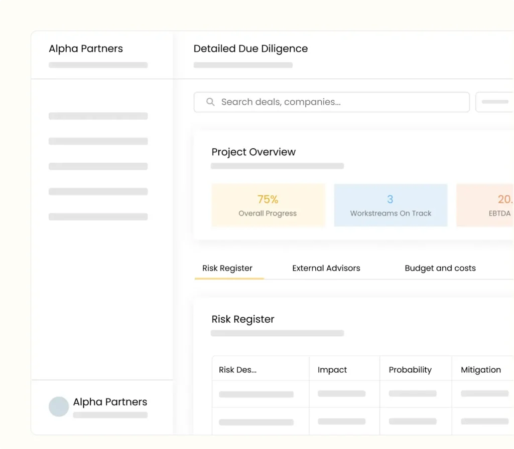
Task: Switch to the Risk Register tab
Action: tap(227, 268)
